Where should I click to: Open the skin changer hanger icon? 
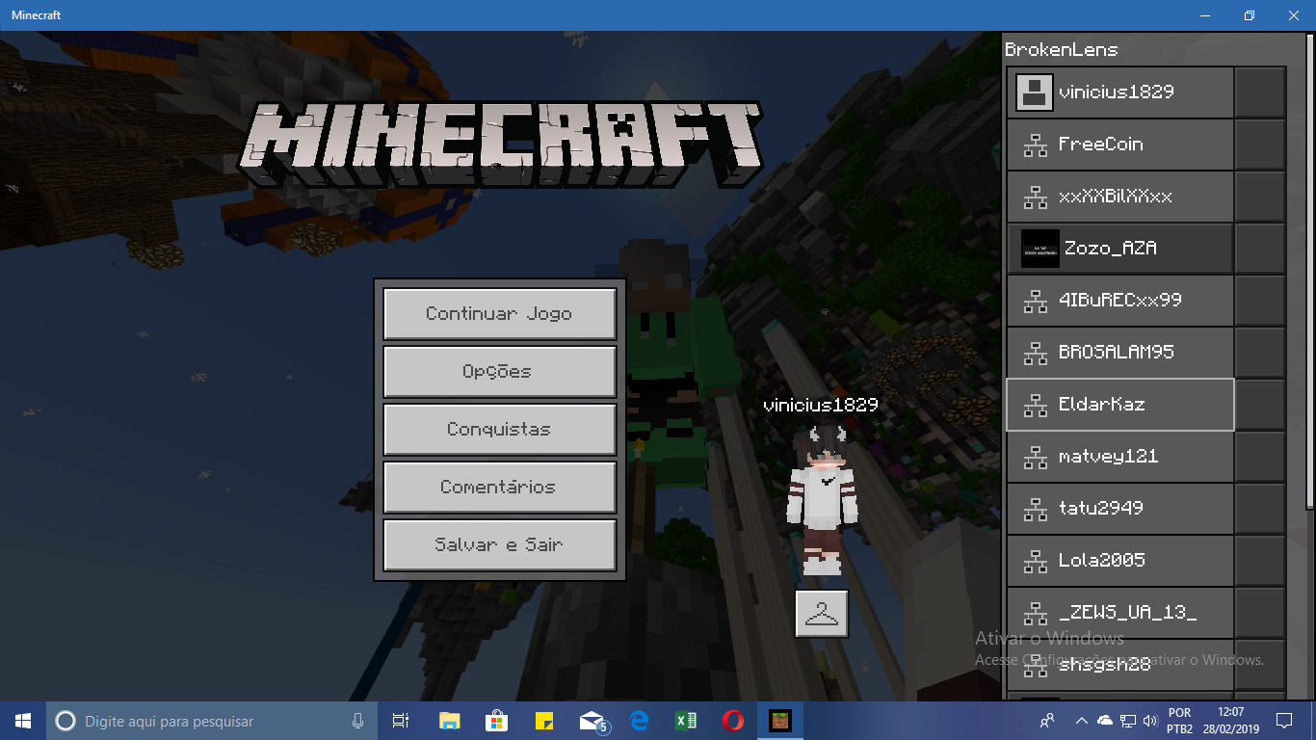click(822, 614)
